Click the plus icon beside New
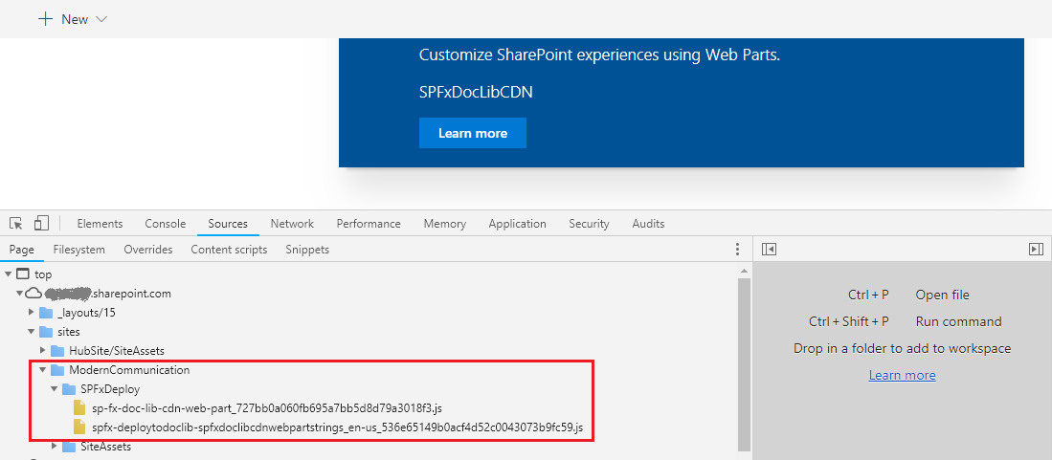1052x460 pixels. (45, 19)
